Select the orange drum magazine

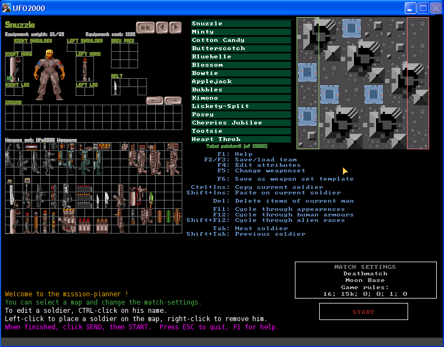tap(54, 196)
